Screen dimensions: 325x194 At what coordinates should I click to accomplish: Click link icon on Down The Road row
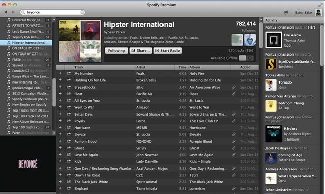(234, 175)
